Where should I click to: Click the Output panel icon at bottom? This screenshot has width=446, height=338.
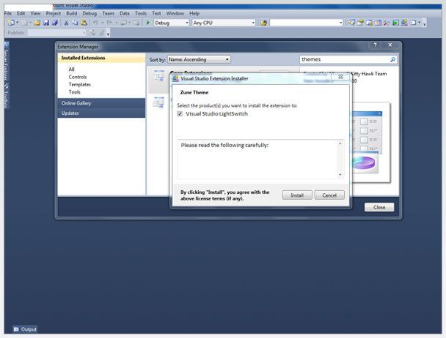pos(16,329)
